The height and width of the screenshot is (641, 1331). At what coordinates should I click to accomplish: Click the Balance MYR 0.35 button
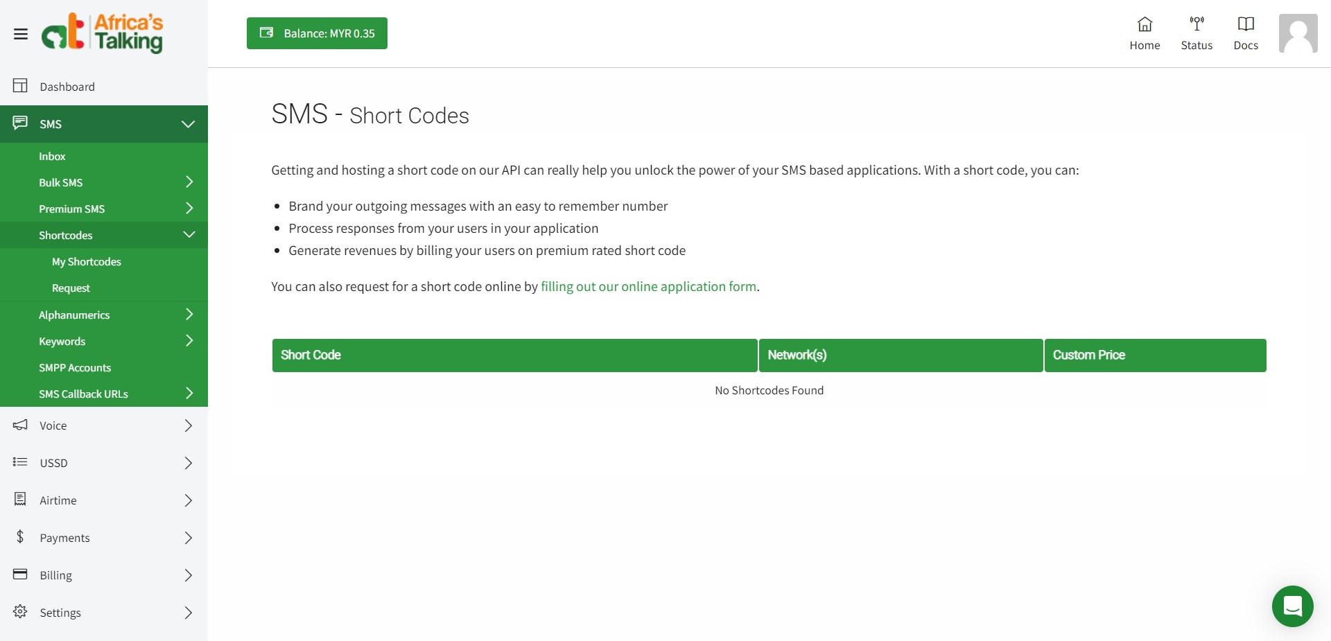317,33
